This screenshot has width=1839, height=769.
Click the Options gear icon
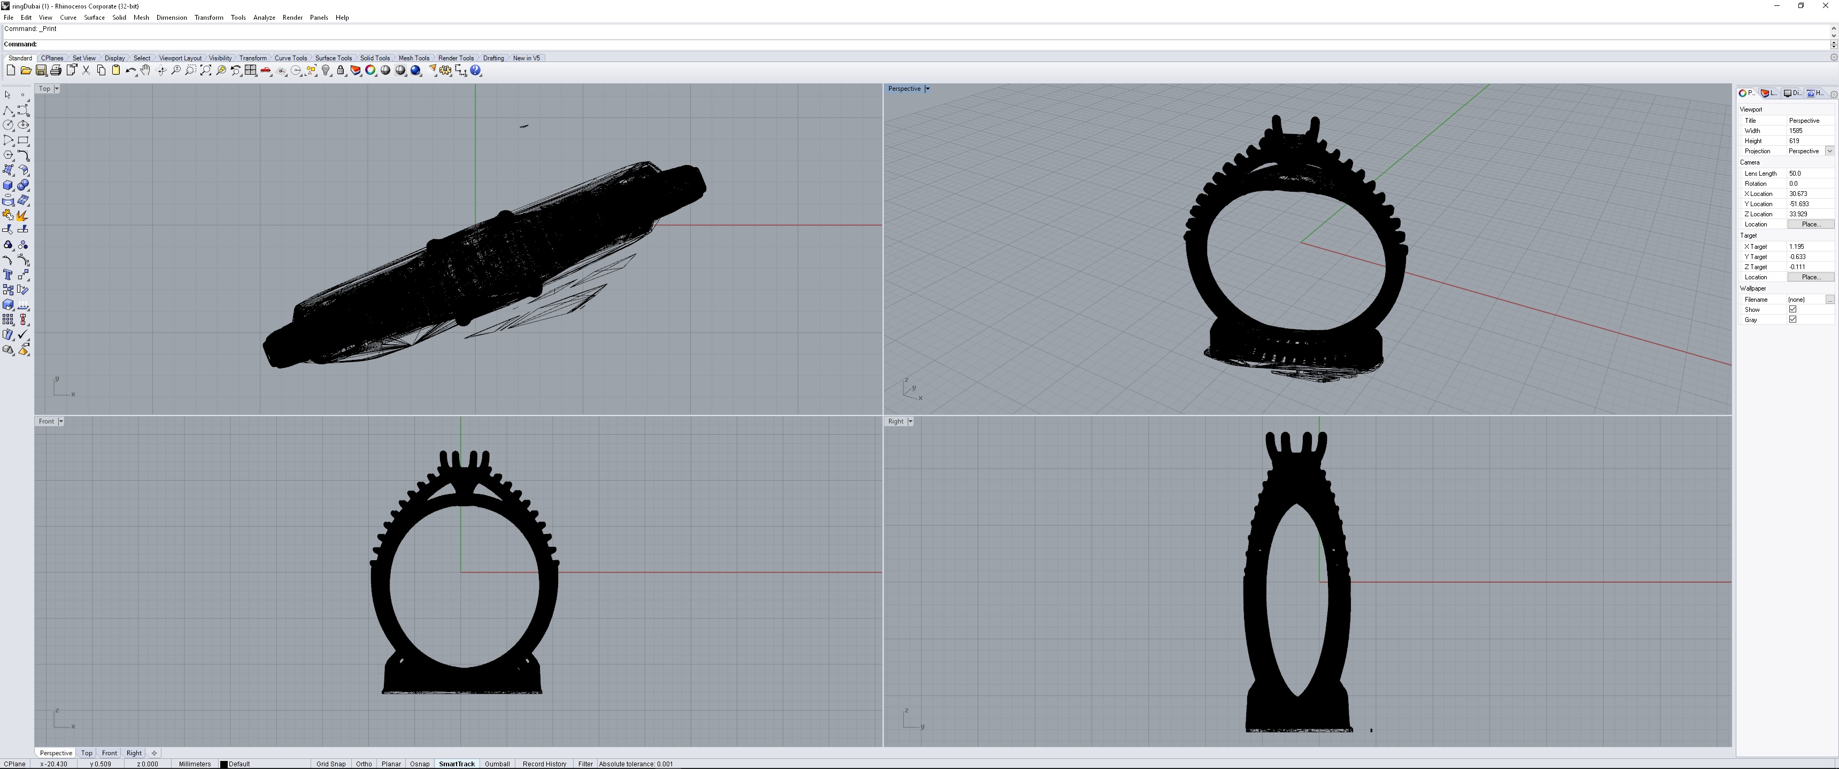(x=445, y=70)
